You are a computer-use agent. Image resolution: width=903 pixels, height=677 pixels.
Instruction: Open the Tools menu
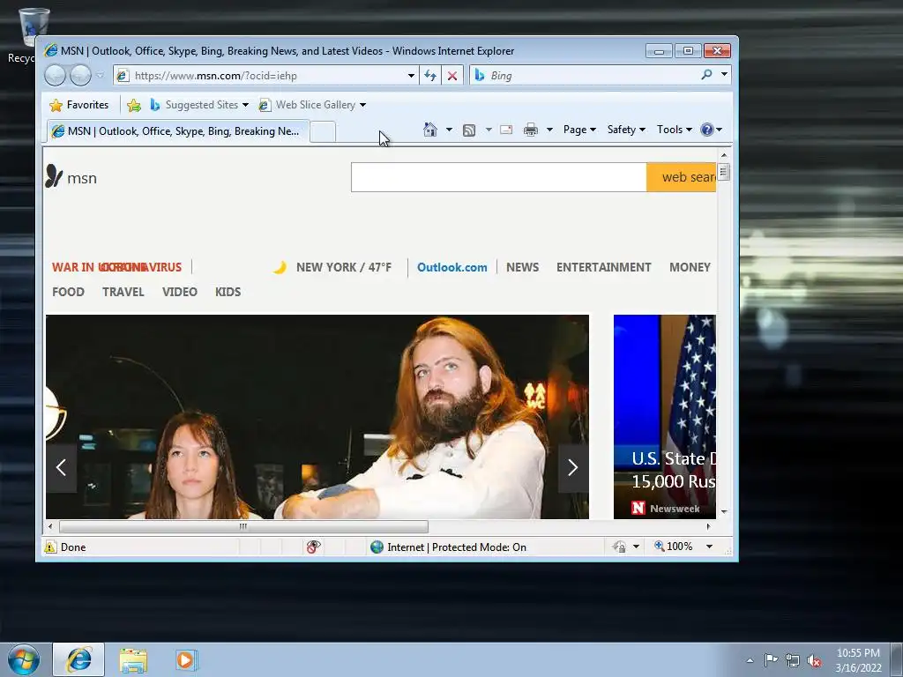[x=675, y=130]
